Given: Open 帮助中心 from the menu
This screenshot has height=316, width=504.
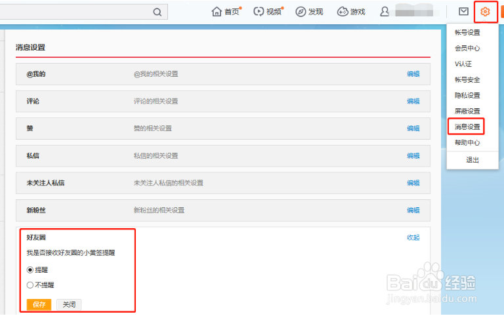Looking at the screenshot, I should (x=467, y=142).
